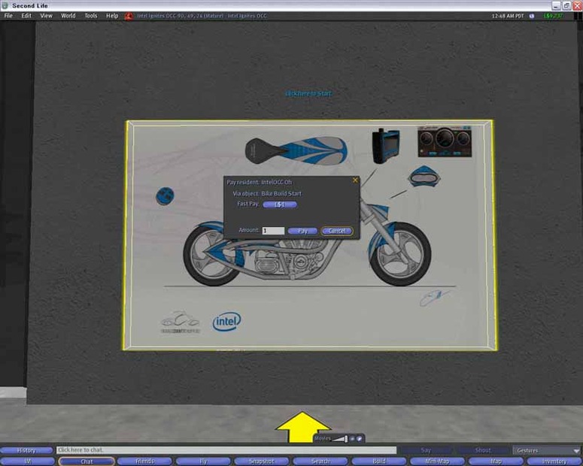
Task: Open the Inventory
Action: 554,461
